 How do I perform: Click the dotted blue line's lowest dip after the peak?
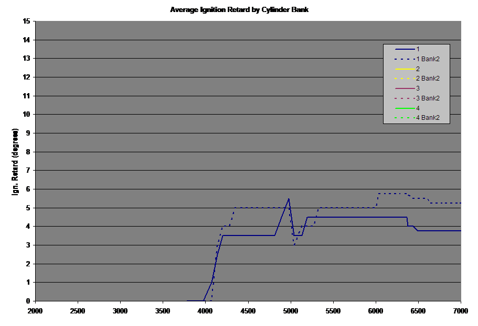click(295, 244)
